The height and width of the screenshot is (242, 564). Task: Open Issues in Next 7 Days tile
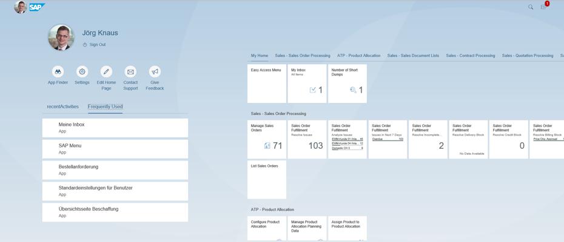click(388, 139)
